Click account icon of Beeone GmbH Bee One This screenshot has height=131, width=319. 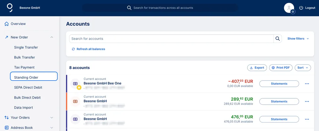(75, 83)
